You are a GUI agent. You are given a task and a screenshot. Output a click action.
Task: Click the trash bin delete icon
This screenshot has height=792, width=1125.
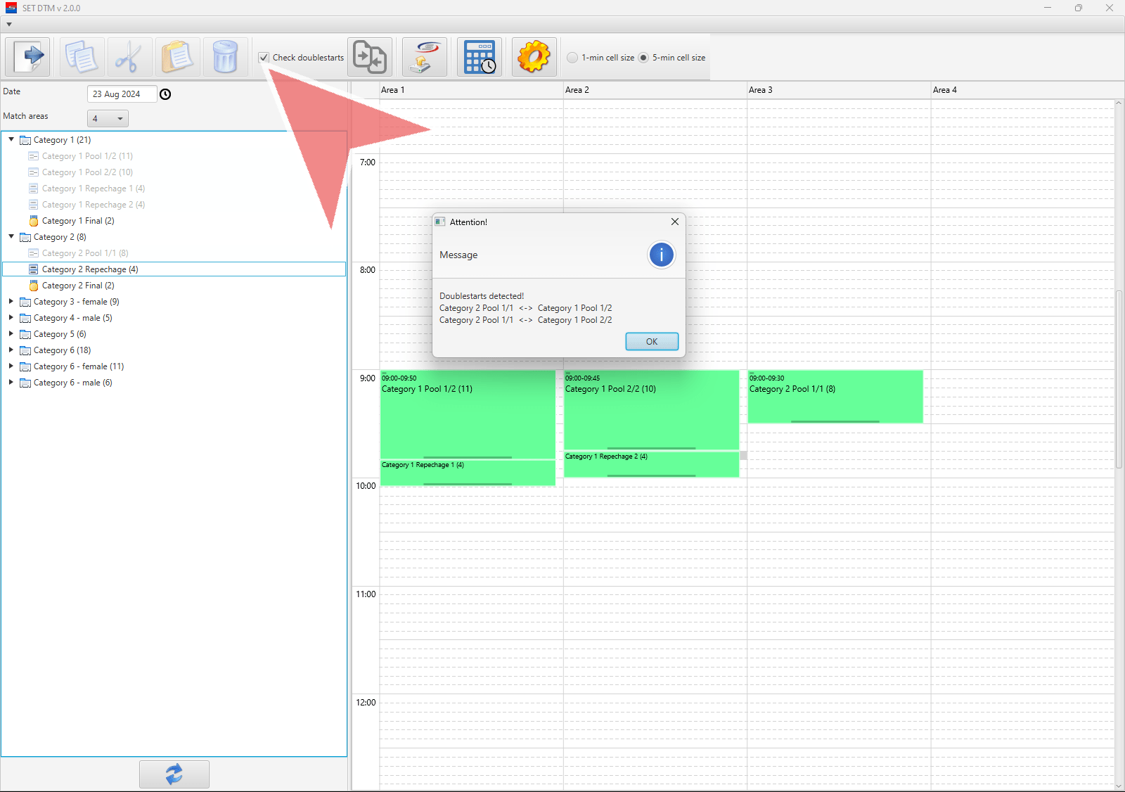(225, 57)
